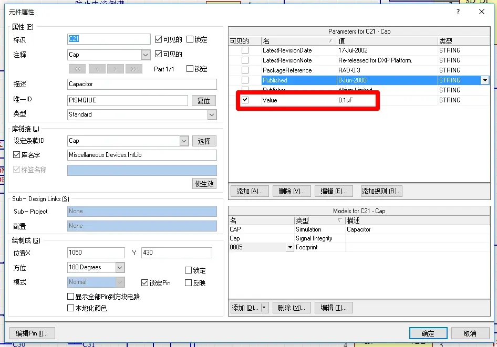Click the help question mark icon
The width and height of the screenshot is (497, 347).
(458, 12)
